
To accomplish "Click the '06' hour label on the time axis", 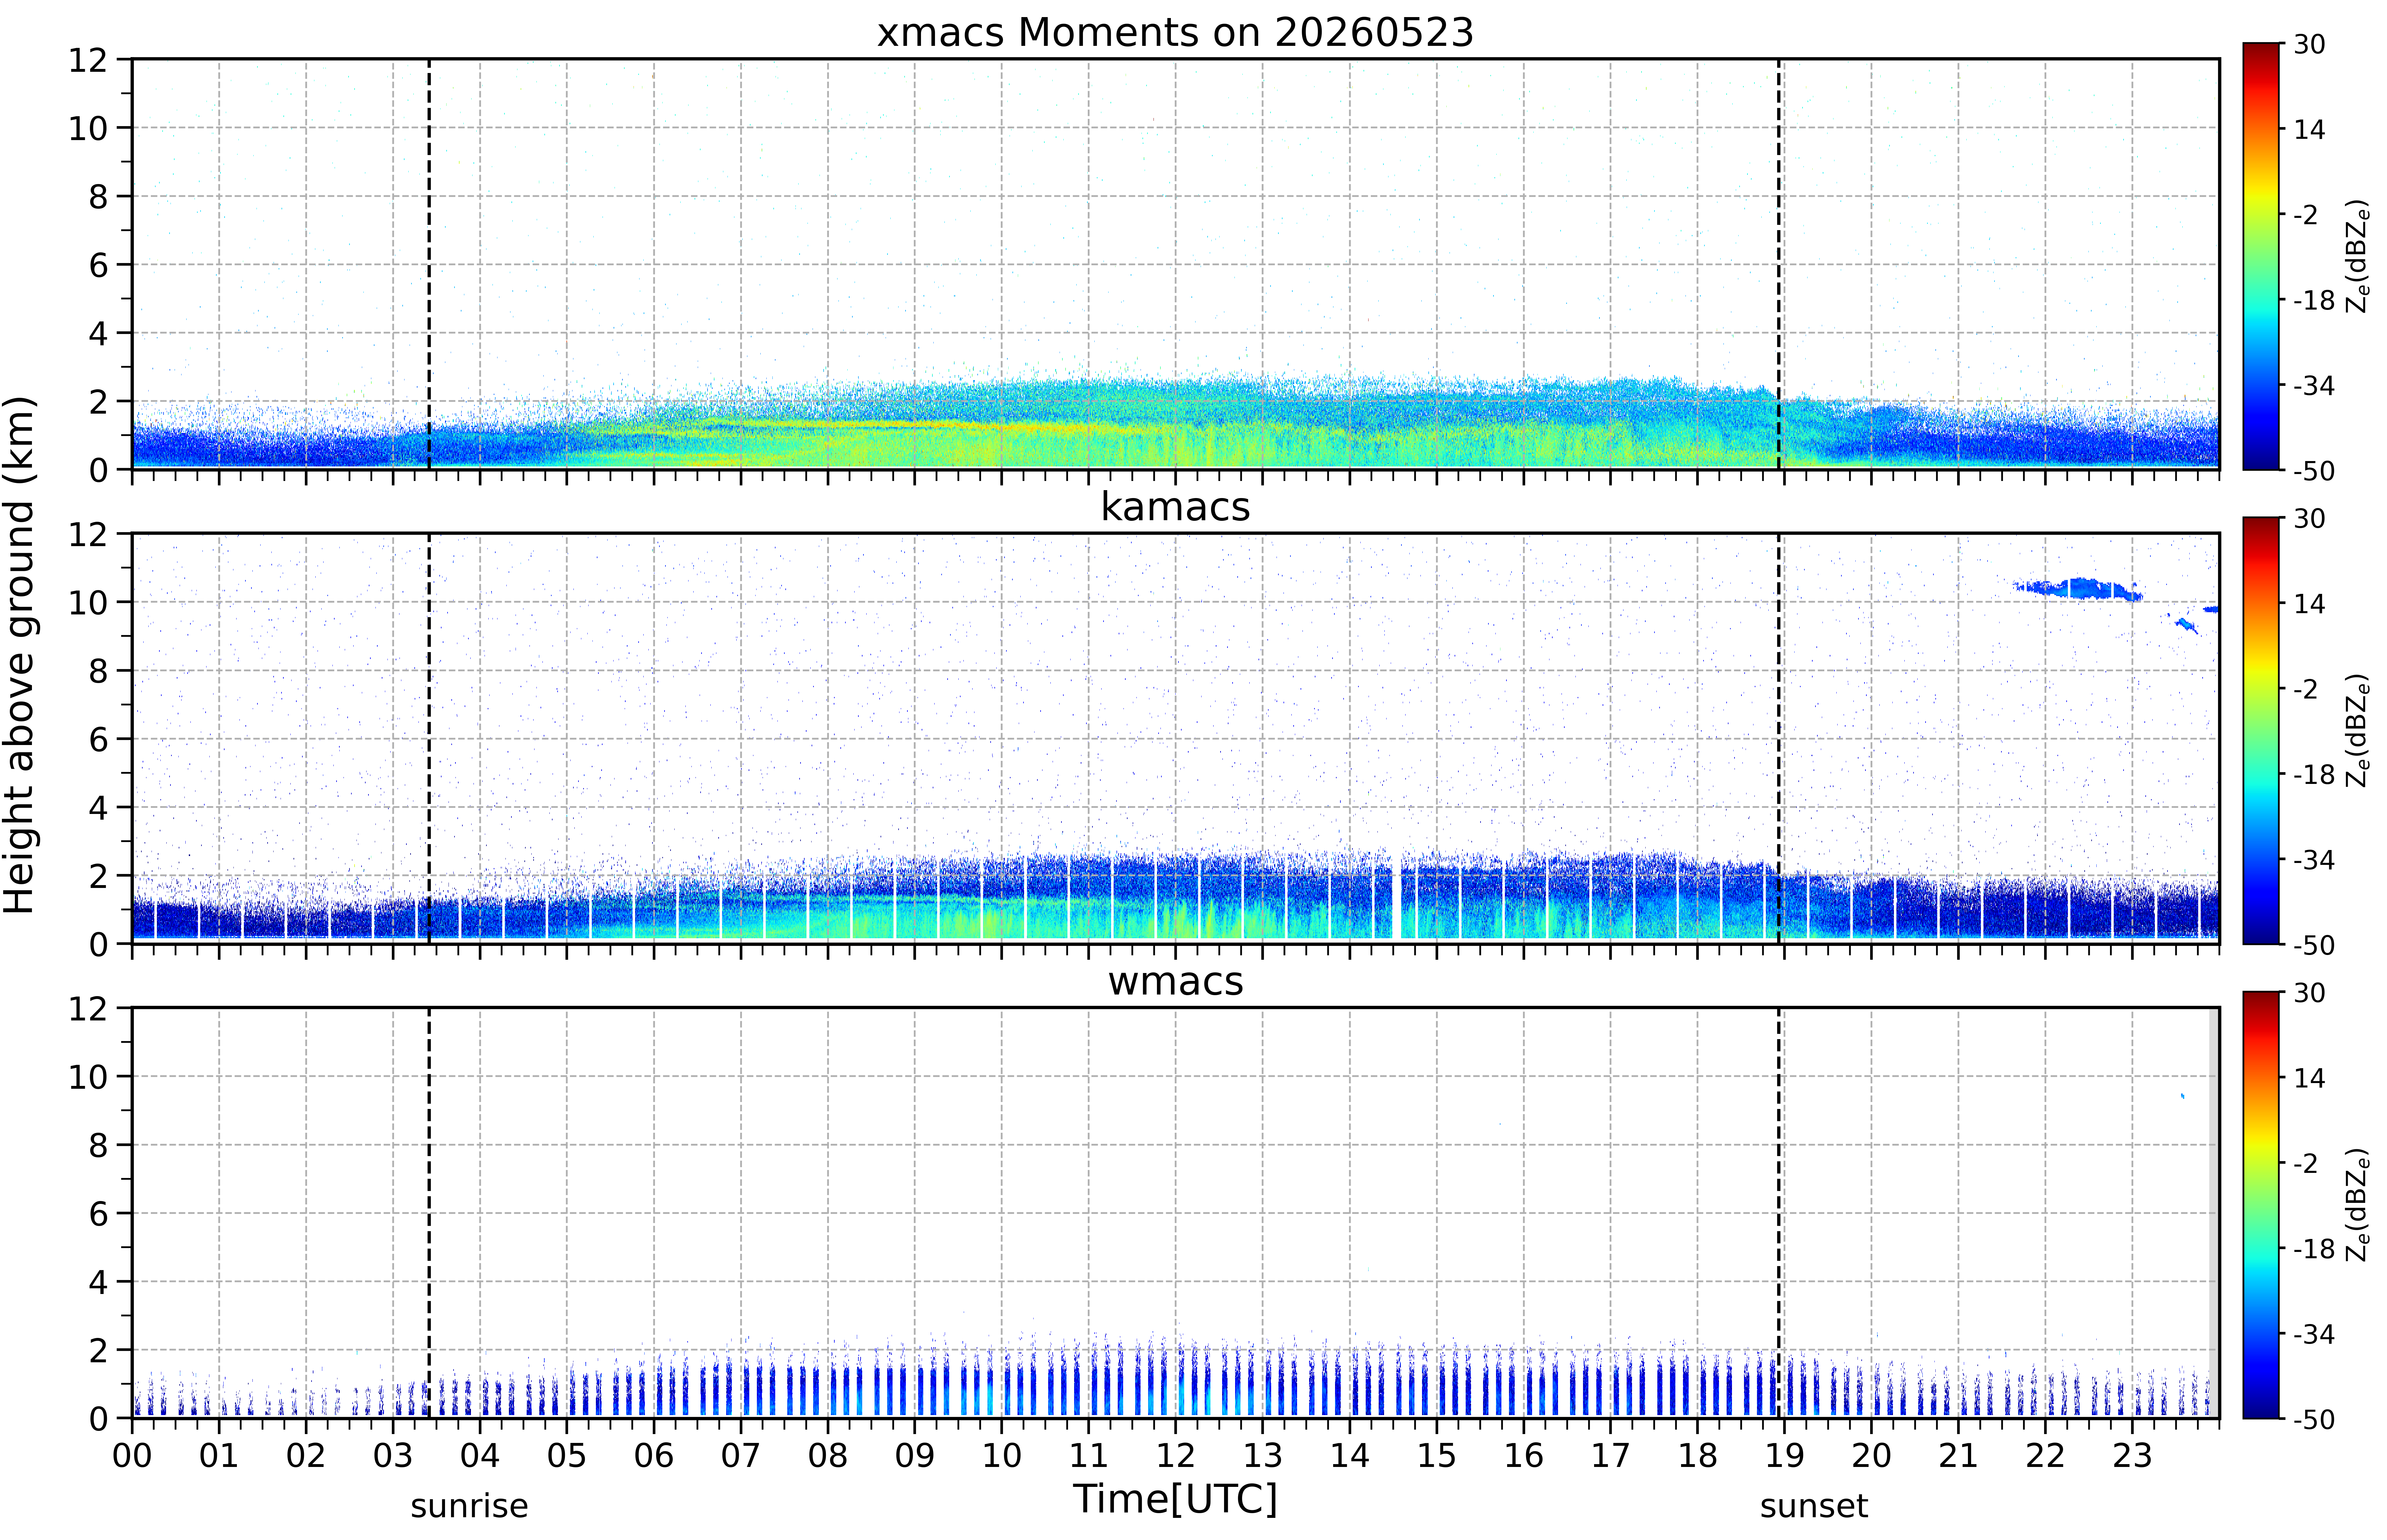I will coord(654,1456).
